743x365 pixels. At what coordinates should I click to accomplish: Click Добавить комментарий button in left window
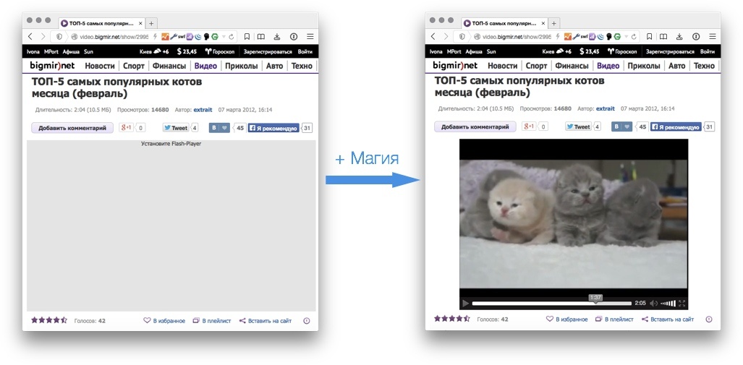click(72, 127)
